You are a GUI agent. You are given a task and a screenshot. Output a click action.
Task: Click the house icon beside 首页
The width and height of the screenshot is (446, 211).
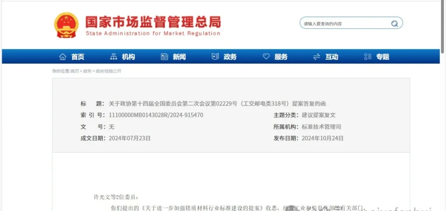point(63,57)
